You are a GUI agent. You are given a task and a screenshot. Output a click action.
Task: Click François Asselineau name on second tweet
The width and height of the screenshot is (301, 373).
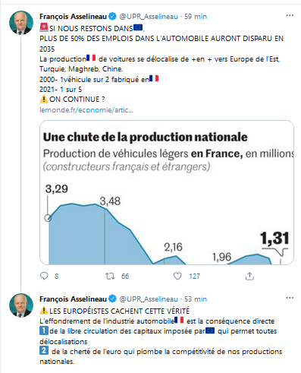73,299
